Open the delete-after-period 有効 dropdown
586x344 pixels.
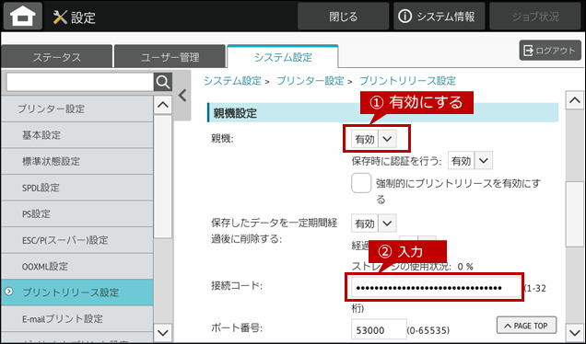pos(374,224)
